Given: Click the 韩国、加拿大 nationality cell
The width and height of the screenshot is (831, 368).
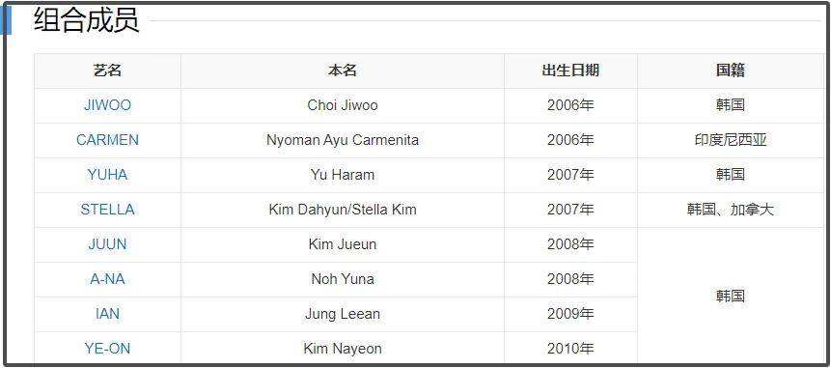Looking at the screenshot, I should (x=731, y=210).
